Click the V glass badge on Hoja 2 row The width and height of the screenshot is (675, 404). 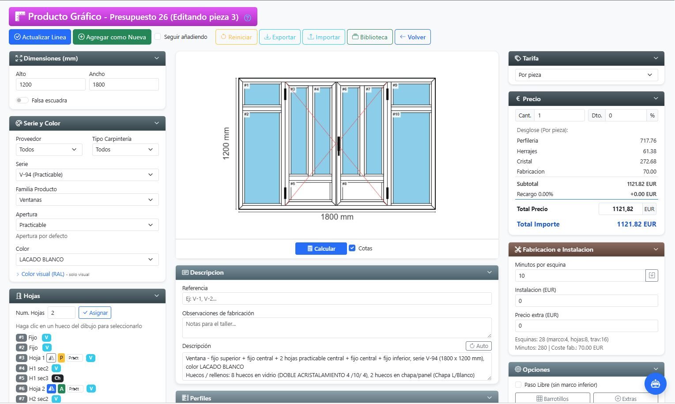pos(91,389)
